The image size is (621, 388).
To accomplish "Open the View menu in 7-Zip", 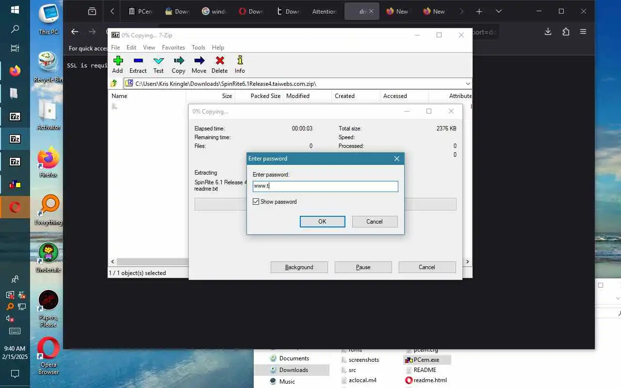I will [x=149, y=48].
